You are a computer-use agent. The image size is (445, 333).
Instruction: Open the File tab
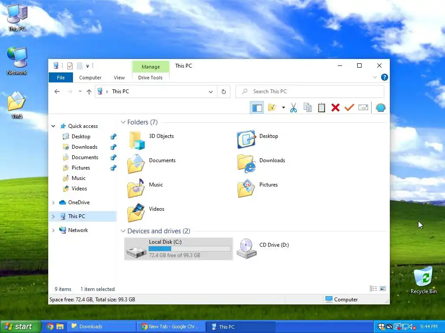point(61,78)
